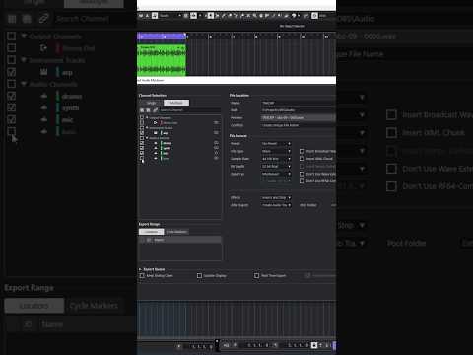Click the second large grid icon in background panel
473x355 pixels.
click(27, 19)
